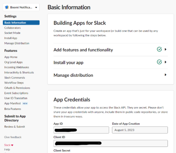The image size is (176, 153).
Task: Click the Give feedback link
Action: [13, 137]
